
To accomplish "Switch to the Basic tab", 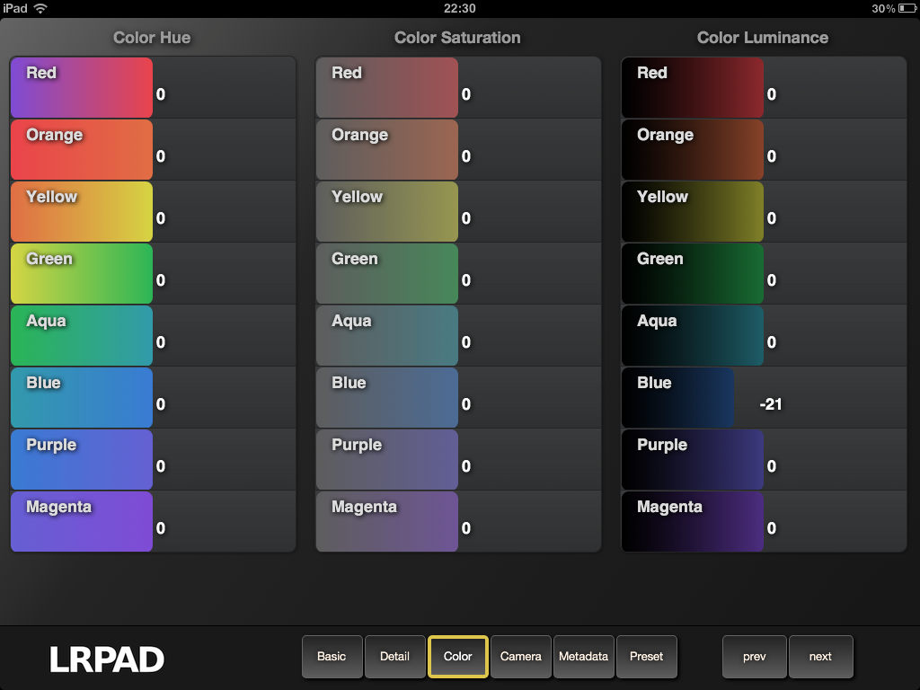I will 332,657.
